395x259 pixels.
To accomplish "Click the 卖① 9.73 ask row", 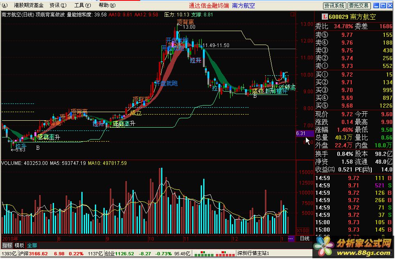I will click(x=354, y=66).
